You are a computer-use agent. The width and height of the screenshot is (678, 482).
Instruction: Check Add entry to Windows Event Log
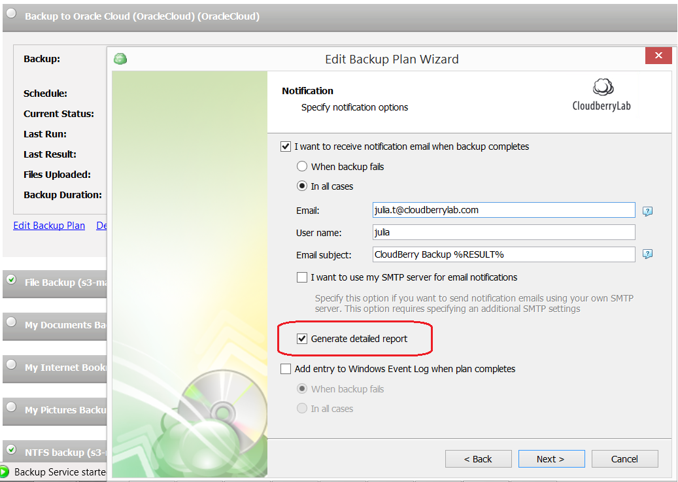(x=285, y=369)
